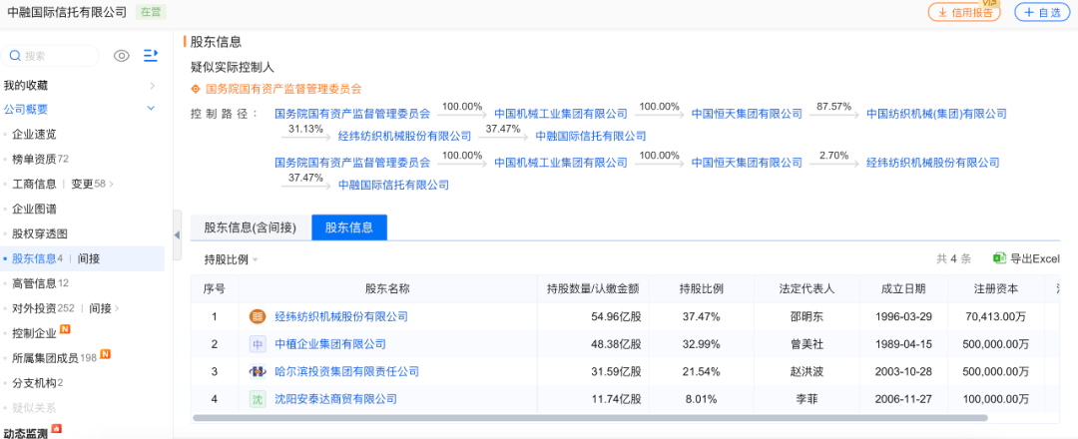Click the N badge next to 控制企业
The image size is (1078, 439).
[x=65, y=330]
